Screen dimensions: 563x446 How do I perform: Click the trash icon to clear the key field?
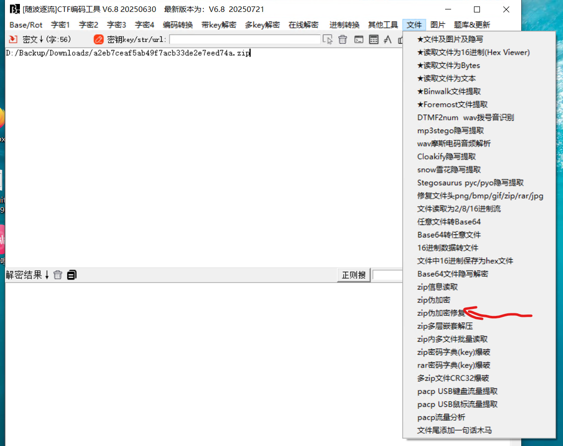[x=343, y=39]
